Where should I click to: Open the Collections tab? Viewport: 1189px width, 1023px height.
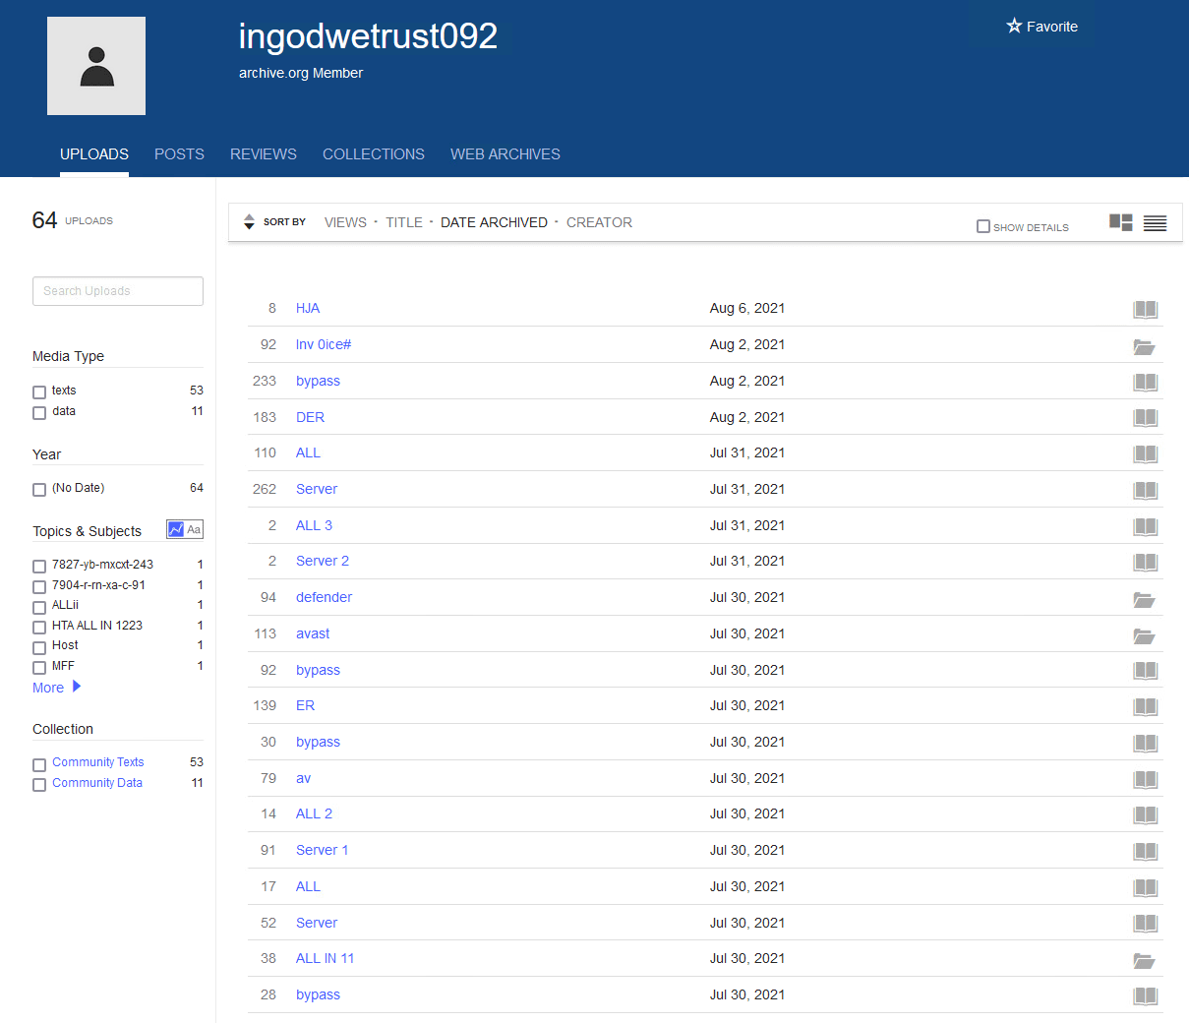click(x=373, y=154)
